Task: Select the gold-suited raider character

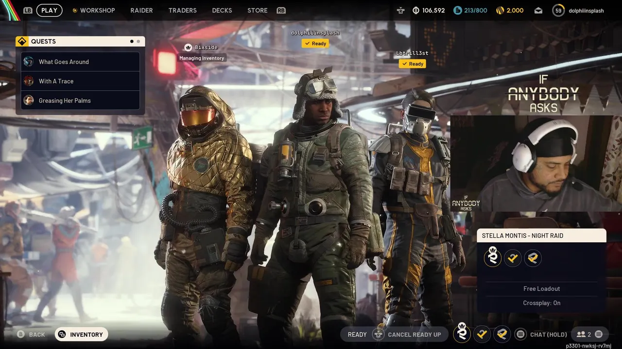Action: 207,213
